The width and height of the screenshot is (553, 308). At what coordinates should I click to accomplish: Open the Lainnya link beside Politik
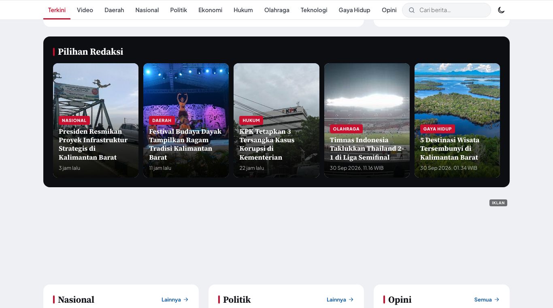(340, 299)
